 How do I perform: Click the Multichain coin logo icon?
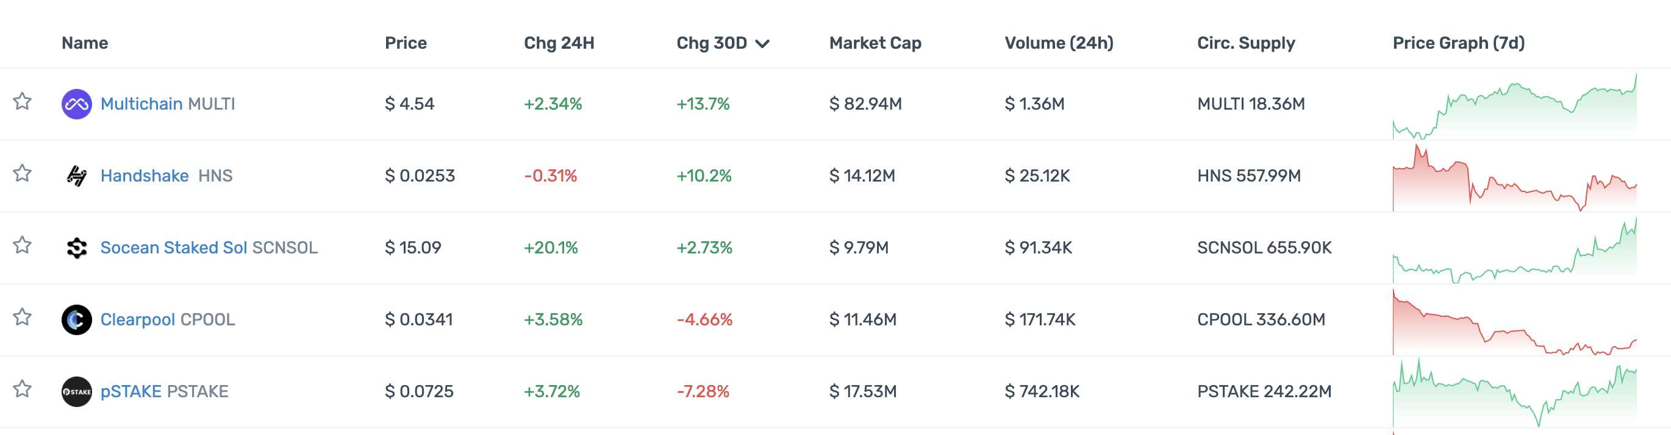77,104
